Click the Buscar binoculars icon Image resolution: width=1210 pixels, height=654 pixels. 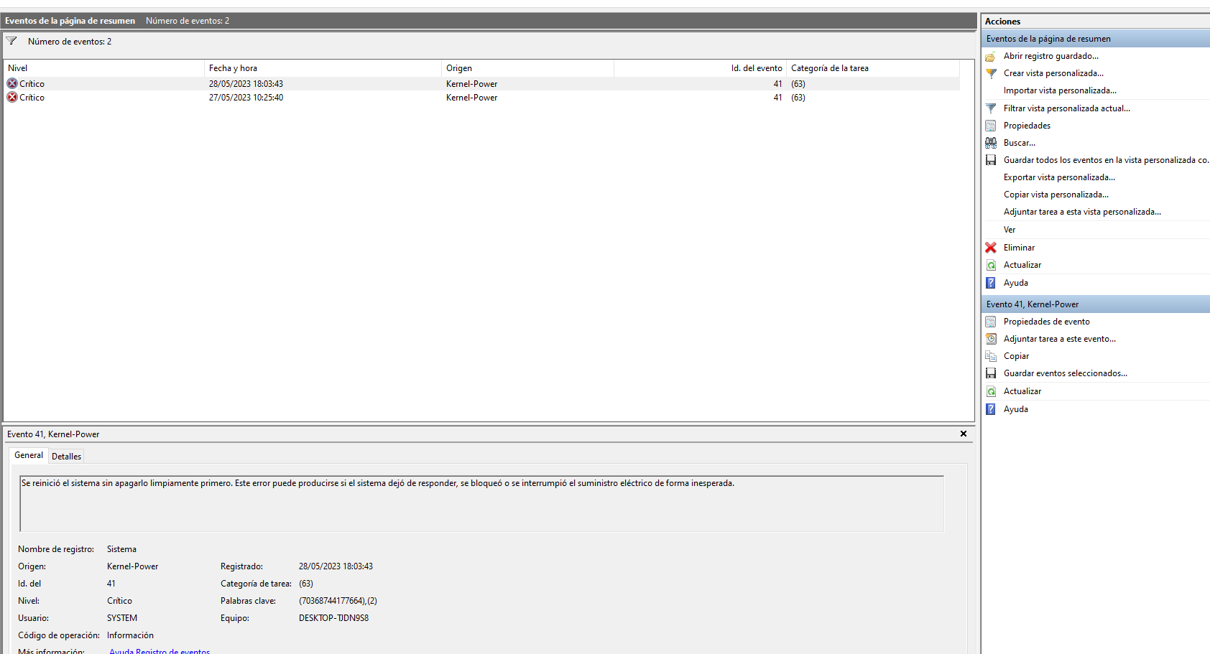[x=991, y=143]
